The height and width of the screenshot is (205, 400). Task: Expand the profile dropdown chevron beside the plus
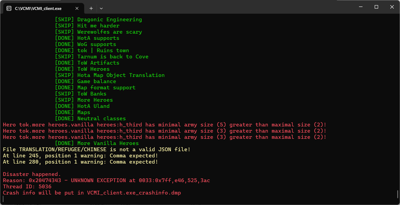coord(101,8)
